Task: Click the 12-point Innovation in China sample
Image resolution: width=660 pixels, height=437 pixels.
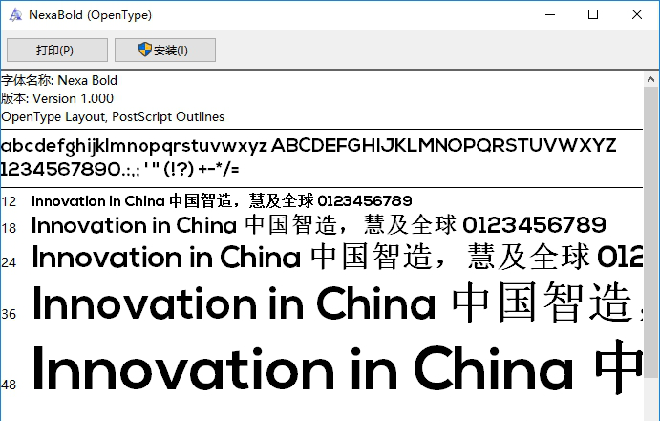Action: click(x=222, y=201)
